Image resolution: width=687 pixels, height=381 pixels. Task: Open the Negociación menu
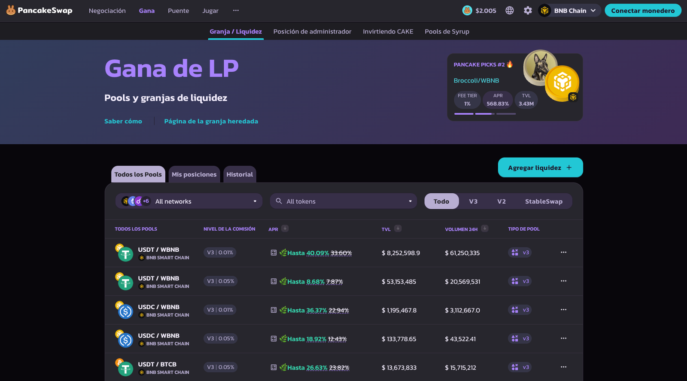(x=107, y=11)
